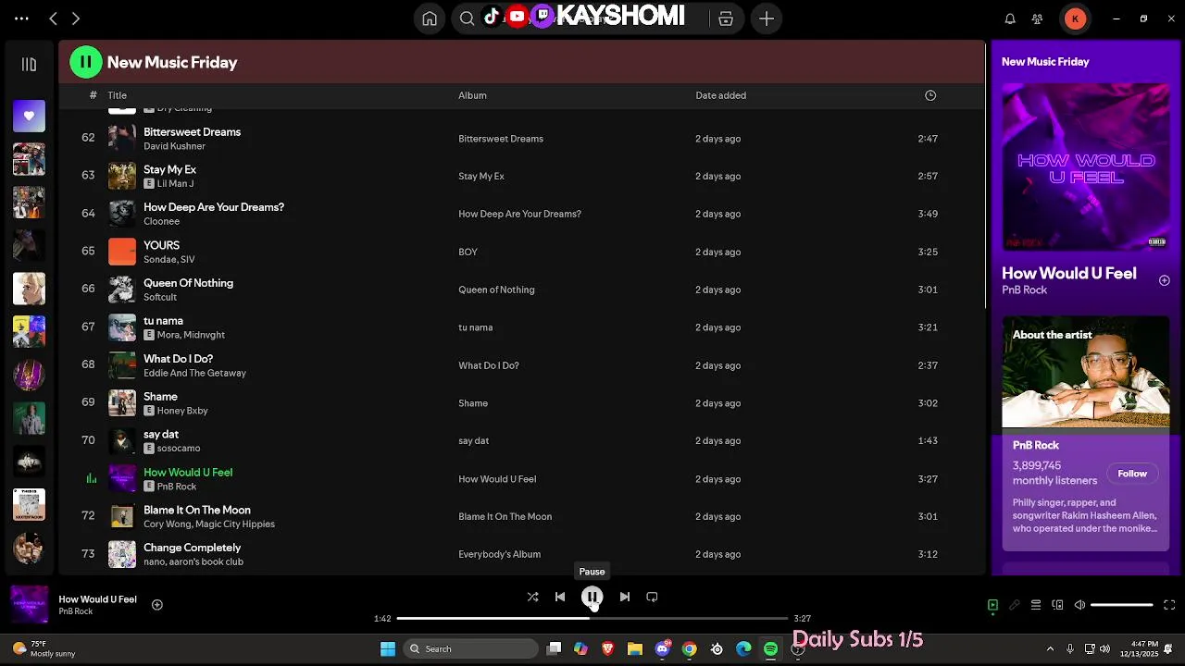Open How Would U Feel cover art in right panel
This screenshot has height=666, width=1185.
pos(1086,167)
